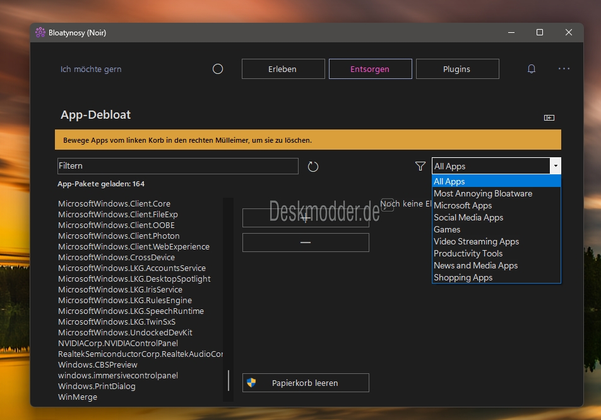
Task: Select MicrosoftWindows.UndockedDevKit entry
Action: pyautogui.click(x=125, y=333)
